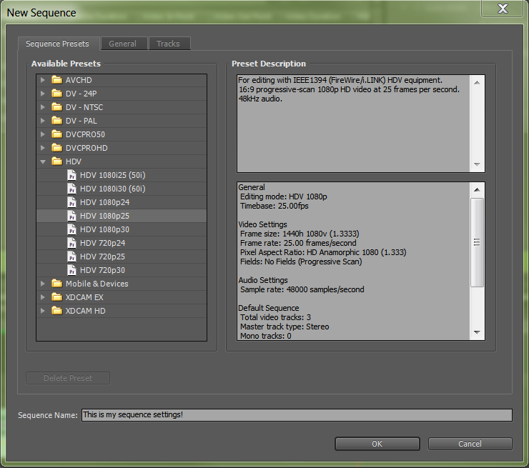This screenshot has height=468, width=529.
Task: Select the HDV 720p24 preset icon
Action: 71,243
